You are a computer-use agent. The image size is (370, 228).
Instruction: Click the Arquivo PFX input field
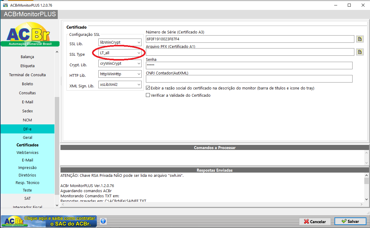250,52
